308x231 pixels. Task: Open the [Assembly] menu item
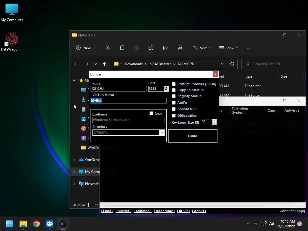[164, 211]
